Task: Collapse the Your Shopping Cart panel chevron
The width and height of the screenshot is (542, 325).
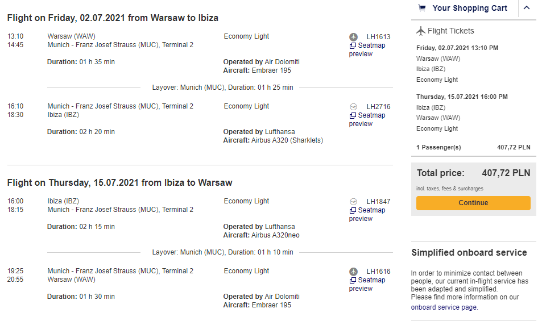Action: (527, 7)
